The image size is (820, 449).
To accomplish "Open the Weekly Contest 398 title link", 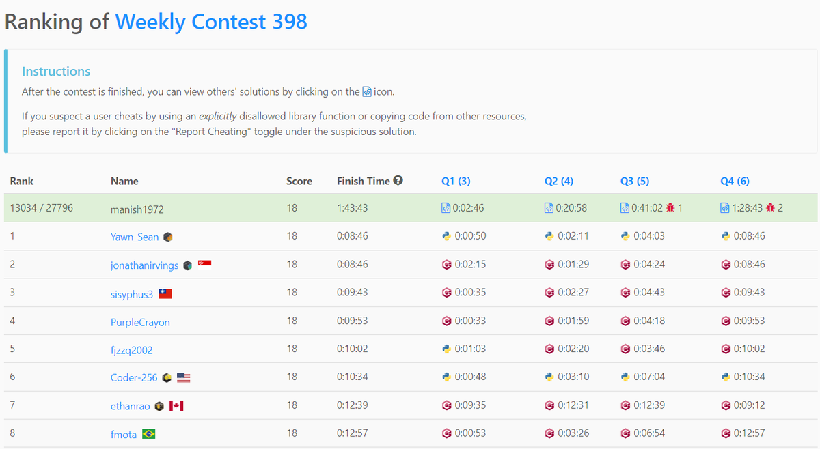I will click(x=211, y=22).
